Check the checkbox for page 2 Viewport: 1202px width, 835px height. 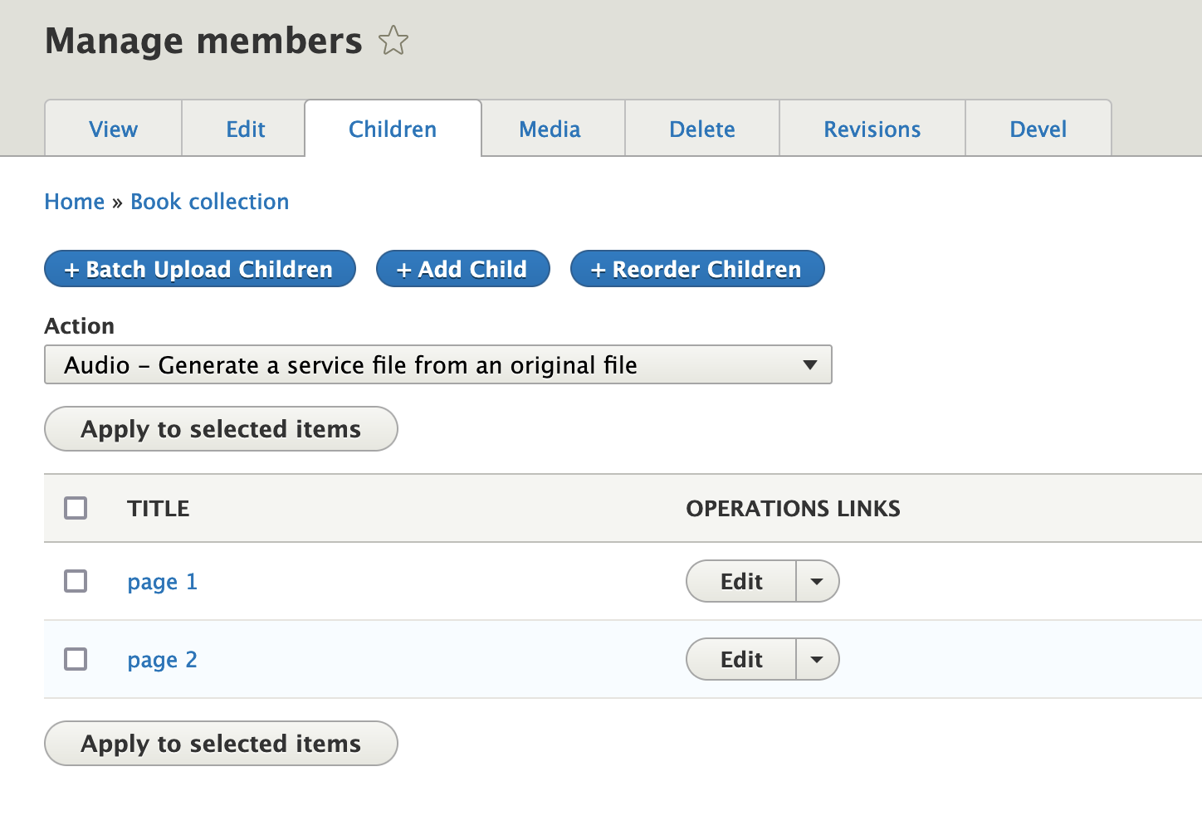pyautogui.click(x=76, y=659)
